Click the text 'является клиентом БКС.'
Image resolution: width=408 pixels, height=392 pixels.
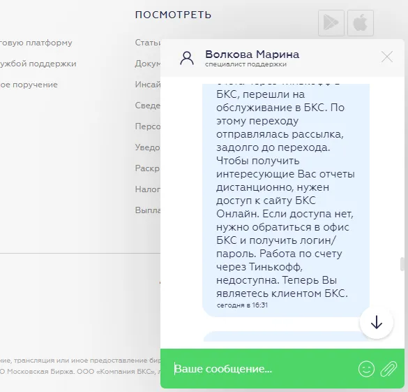pyautogui.click(x=282, y=293)
